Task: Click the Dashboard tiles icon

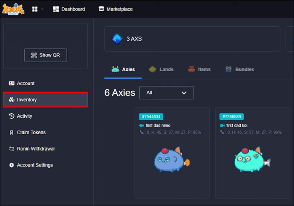Action: click(56, 9)
